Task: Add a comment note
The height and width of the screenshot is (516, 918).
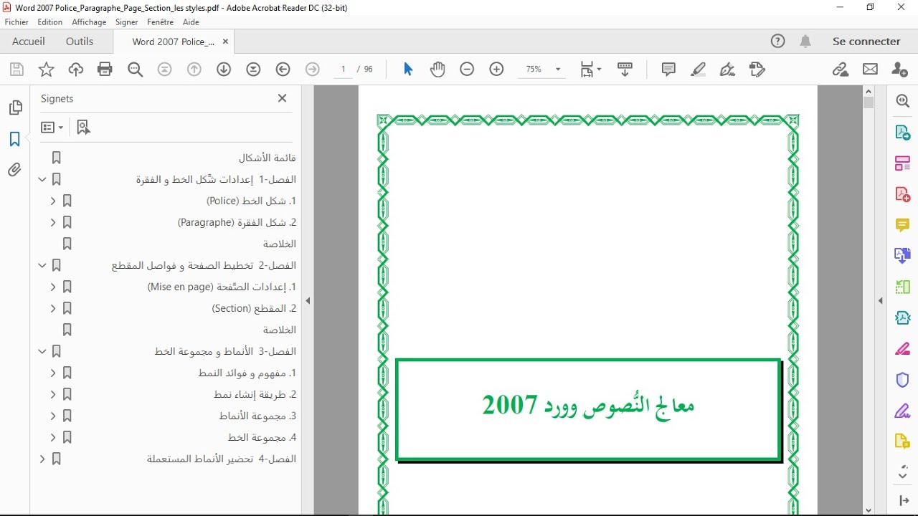Action: point(668,70)
